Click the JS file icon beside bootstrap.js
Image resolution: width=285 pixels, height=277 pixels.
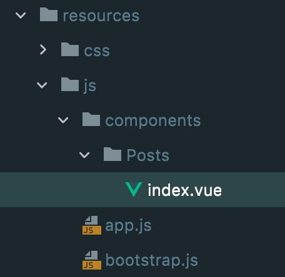click(x=92, y=260)
